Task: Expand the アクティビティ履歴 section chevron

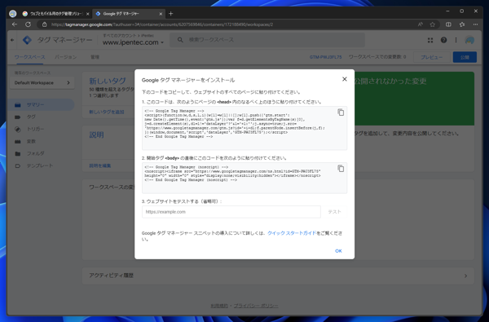Action: 465,276
